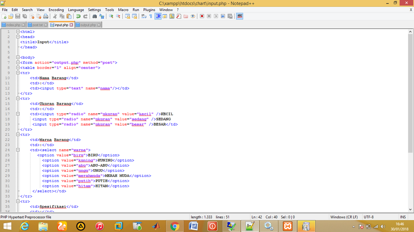
Task: Close the index.php tab
Action: (x=23, y=25)
